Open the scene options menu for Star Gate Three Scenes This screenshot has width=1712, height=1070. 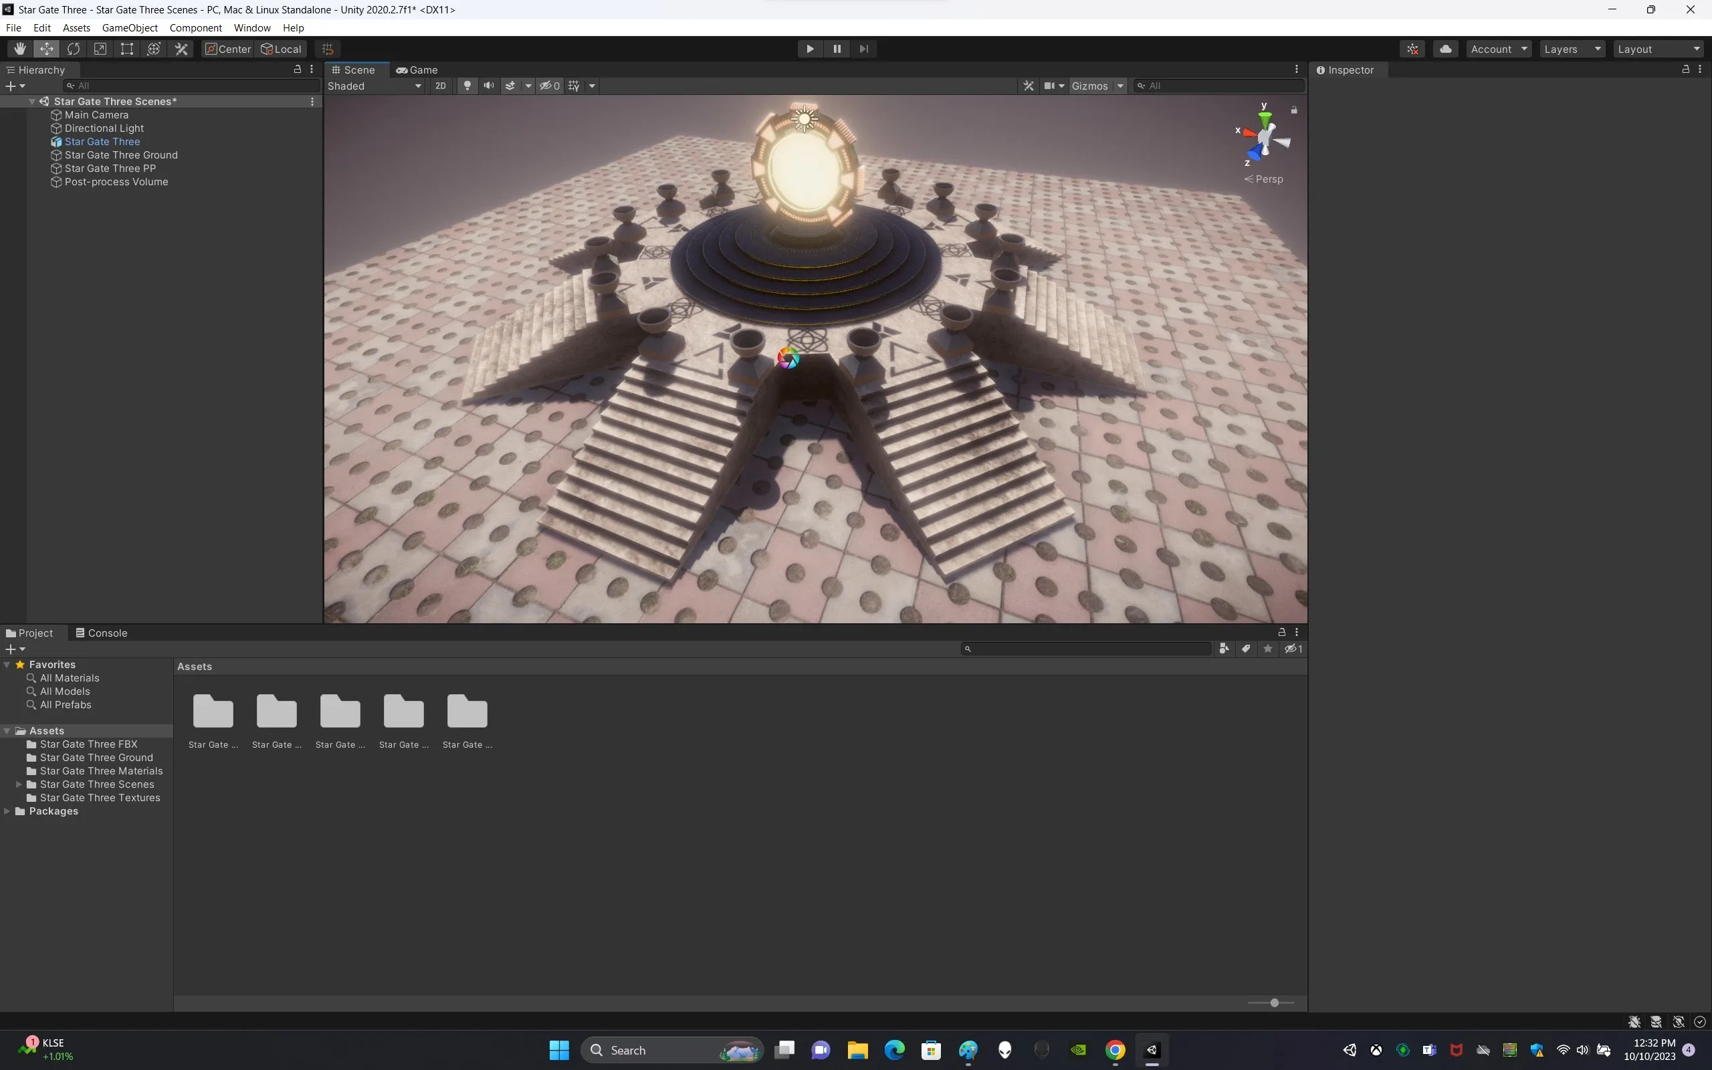pyautogui.click(x=313, y=101)
